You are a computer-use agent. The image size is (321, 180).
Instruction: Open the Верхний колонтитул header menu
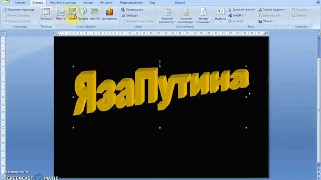coord(167,15)
